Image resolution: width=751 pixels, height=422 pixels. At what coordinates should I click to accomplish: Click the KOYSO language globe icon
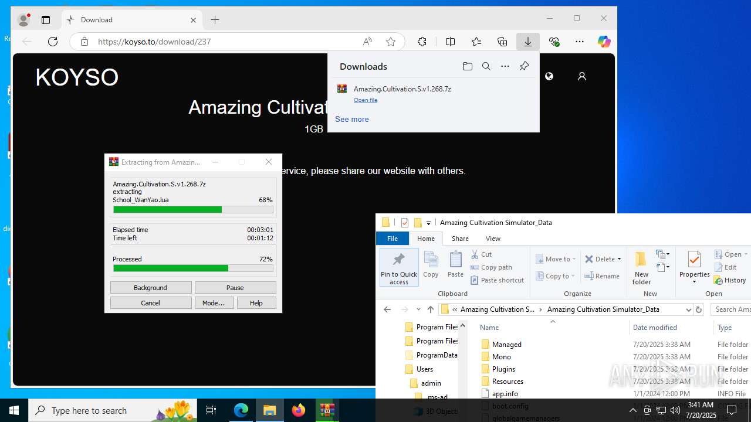[x=549, y=76]
